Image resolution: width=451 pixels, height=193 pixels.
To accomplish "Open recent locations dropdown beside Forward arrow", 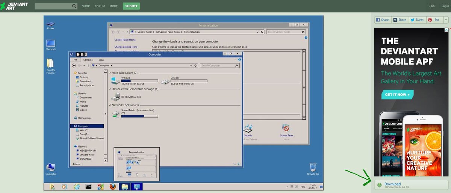I will coord(83,65).
